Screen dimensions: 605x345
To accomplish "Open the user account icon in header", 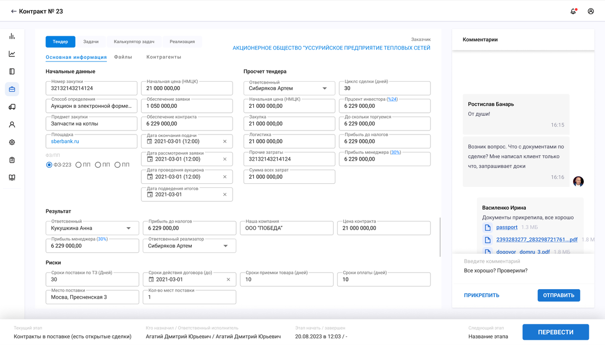I will (x=591, y=11).
